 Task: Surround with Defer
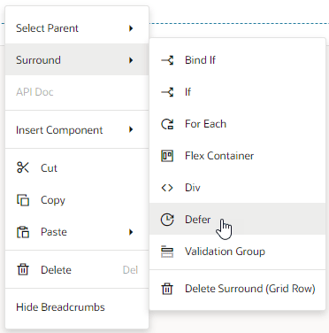[x=238, y=219]
